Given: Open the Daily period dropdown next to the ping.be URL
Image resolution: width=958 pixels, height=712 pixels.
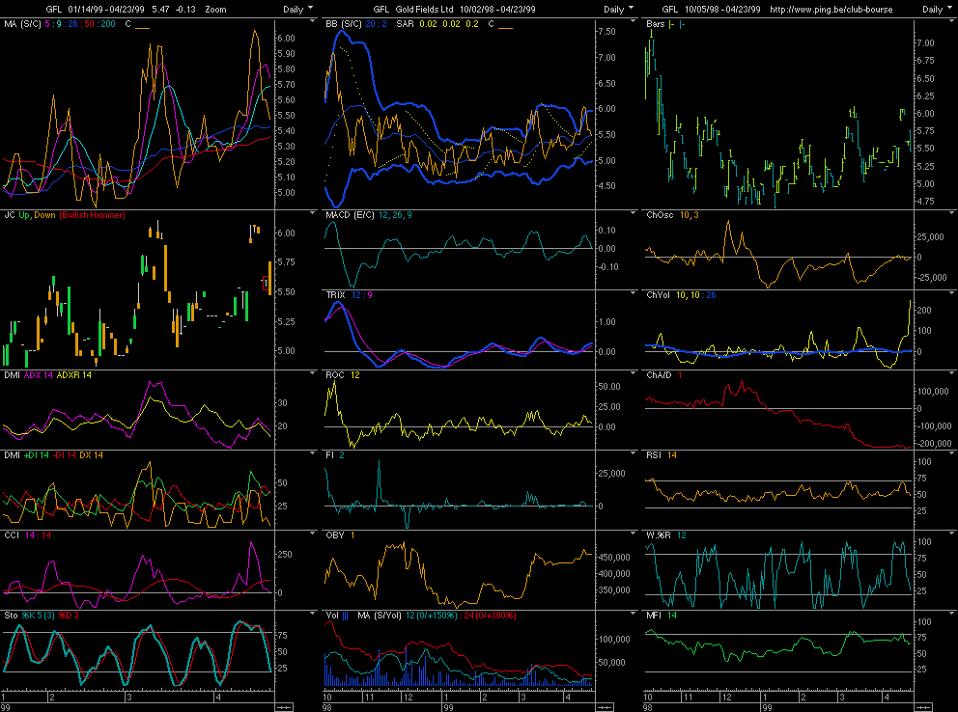Looking at the screenshot, I should coord(937,9).
